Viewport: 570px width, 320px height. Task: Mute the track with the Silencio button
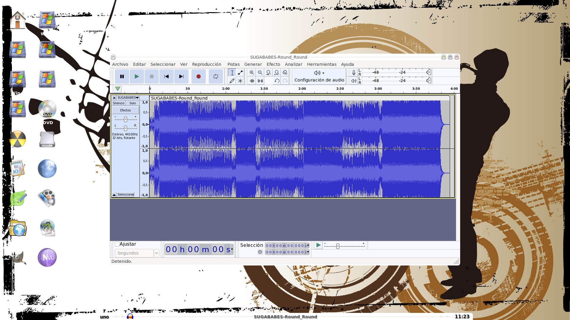click(118, 103)
